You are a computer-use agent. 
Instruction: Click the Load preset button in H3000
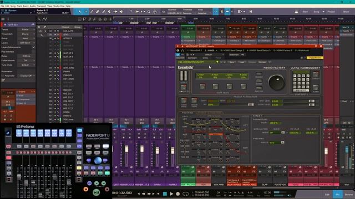tap(242, 62)
